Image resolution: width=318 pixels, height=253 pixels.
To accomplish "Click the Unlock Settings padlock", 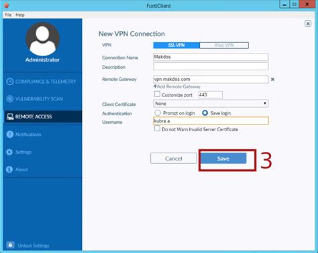I will pyautogui.click(x=10, y=245).
